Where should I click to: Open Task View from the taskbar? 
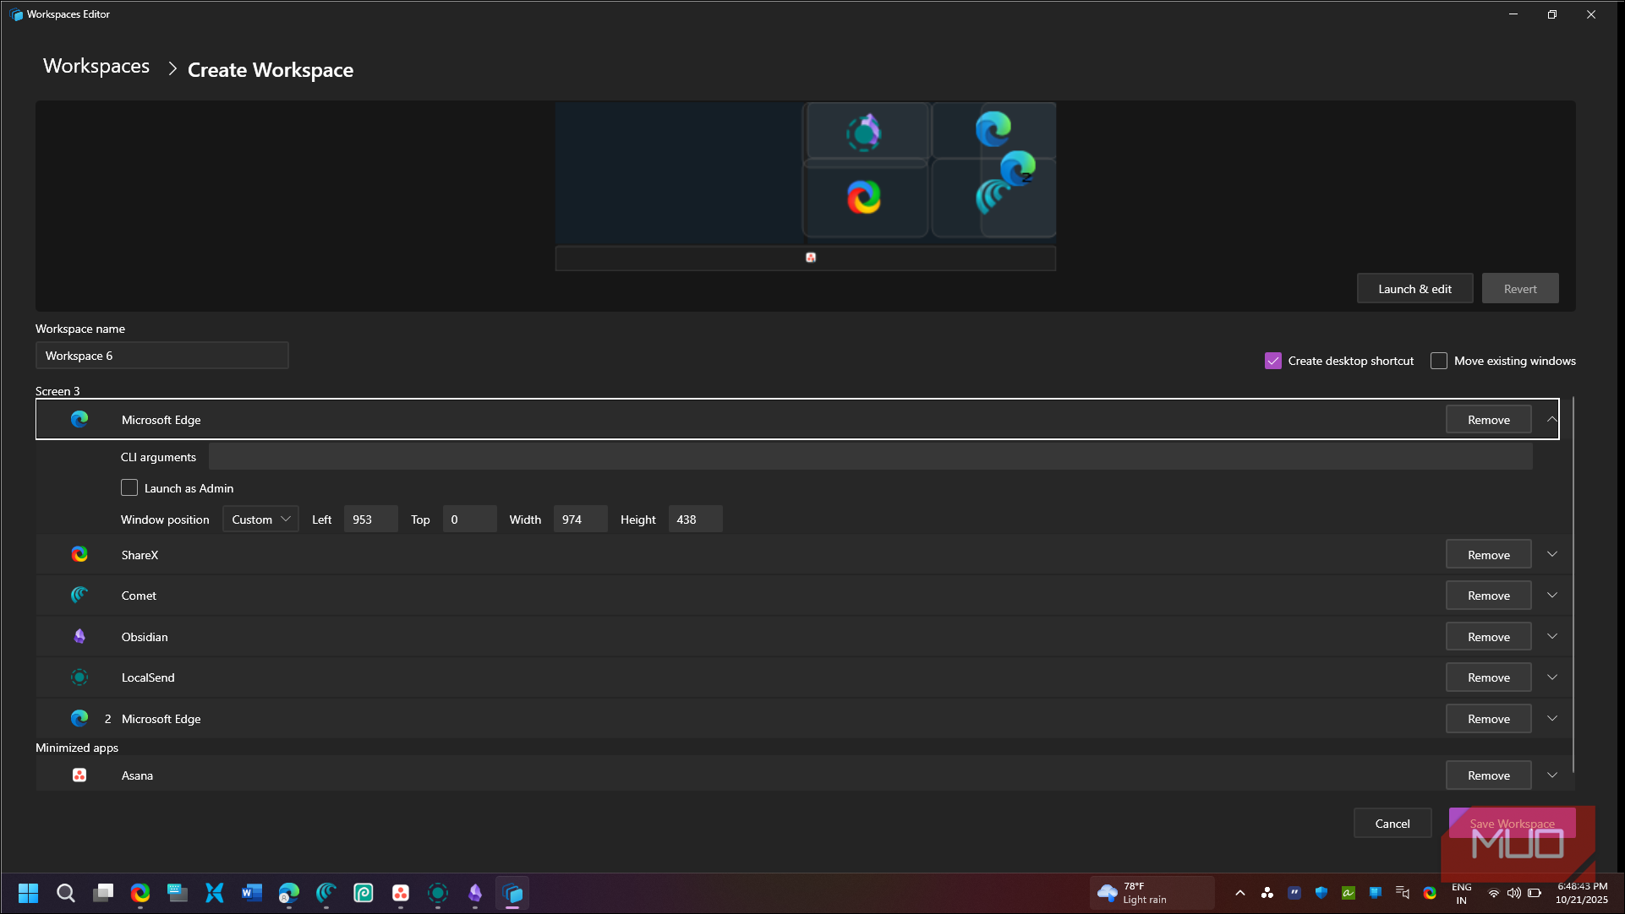(103, 892)
